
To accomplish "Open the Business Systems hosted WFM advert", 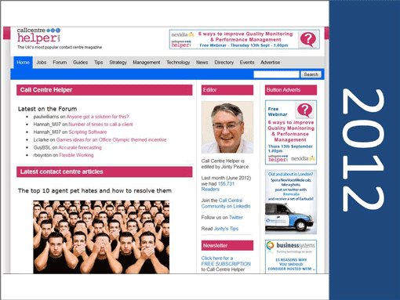I will 291,256.
